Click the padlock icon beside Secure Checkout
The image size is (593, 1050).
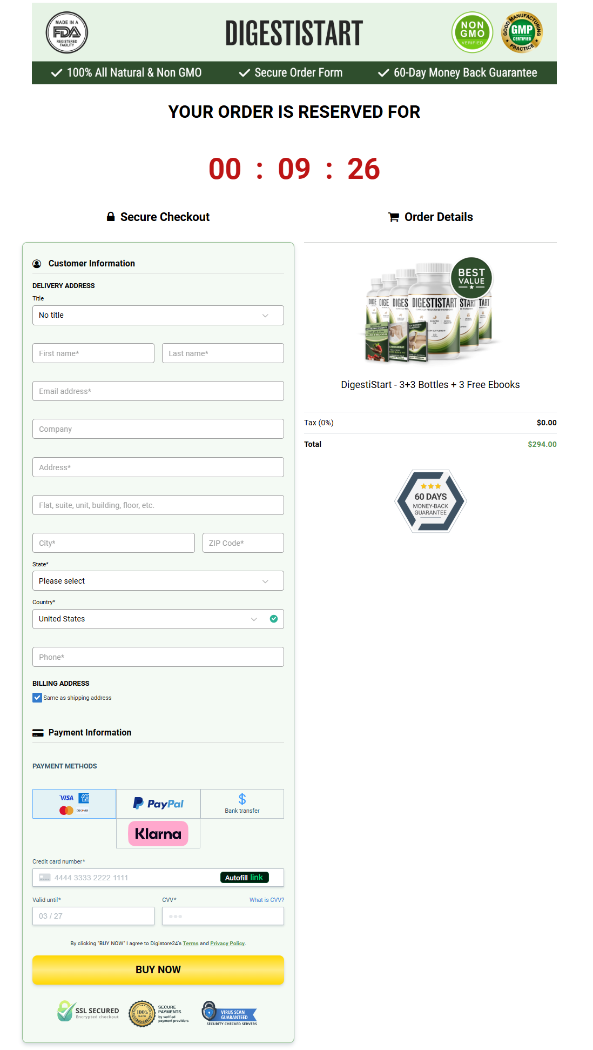(111, 217)
